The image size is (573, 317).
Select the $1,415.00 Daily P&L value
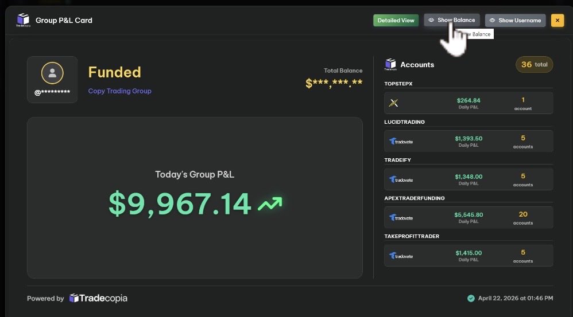(469, 253)
